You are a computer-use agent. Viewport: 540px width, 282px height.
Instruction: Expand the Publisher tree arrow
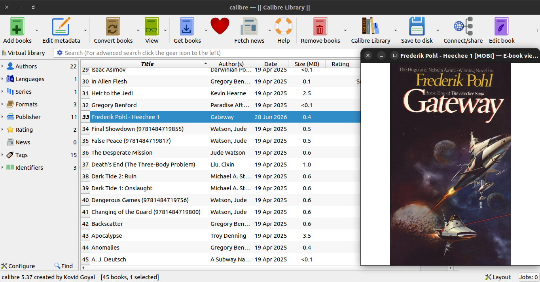[2, 117]
